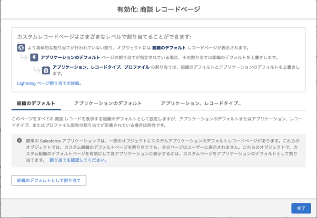Open the アプリケーション、レコードタイプ... tab
This screenshot has height=218, width=317.
[201, 104]
